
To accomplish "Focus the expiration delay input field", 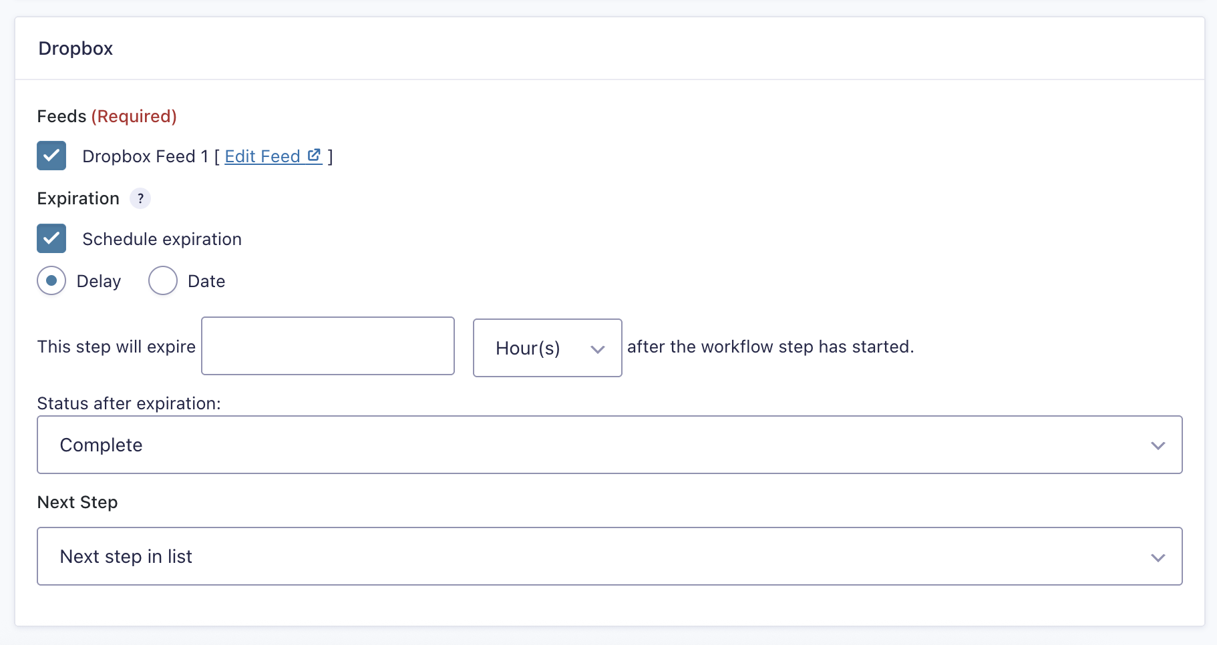I will point(327,346).
